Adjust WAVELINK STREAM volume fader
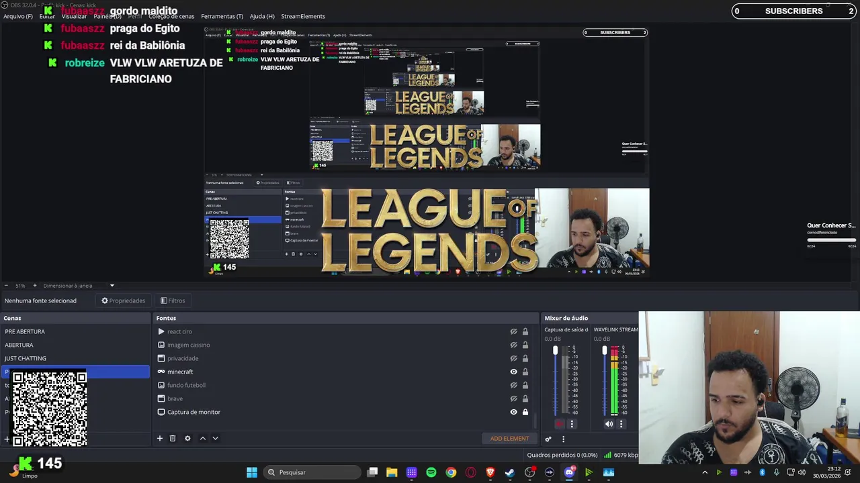This screenshot has width=860, height=483. click(x=605, y=351)
